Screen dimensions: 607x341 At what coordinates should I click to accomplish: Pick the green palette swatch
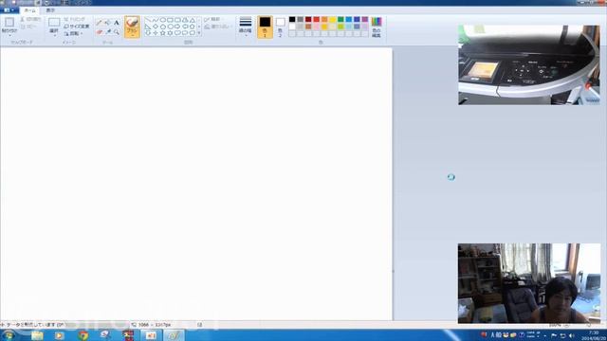(340, 19)
